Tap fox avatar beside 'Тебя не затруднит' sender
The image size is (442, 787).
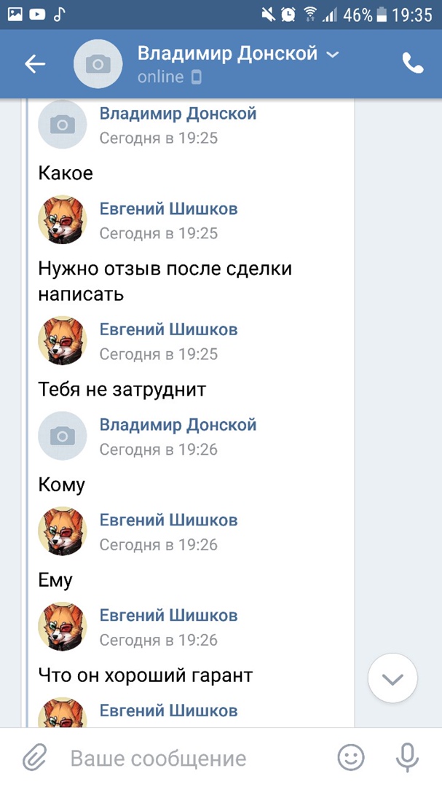62,340
